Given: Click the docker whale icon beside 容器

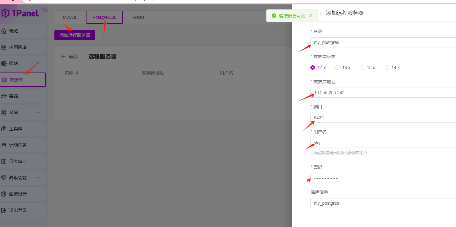Looking at the screenshot, I should (4, 96).
